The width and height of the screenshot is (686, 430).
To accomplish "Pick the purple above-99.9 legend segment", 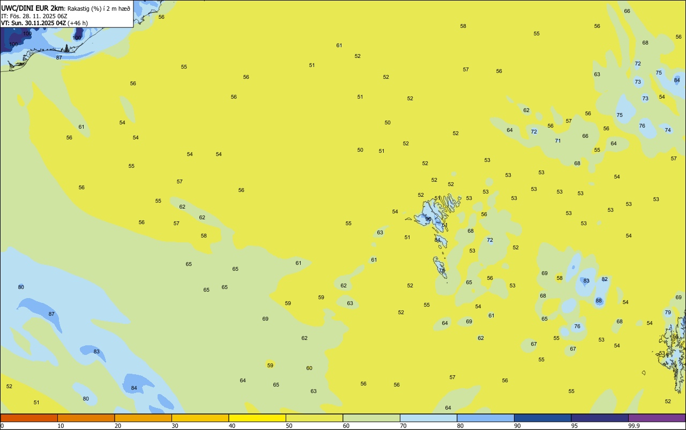I will tap(657, 418).
